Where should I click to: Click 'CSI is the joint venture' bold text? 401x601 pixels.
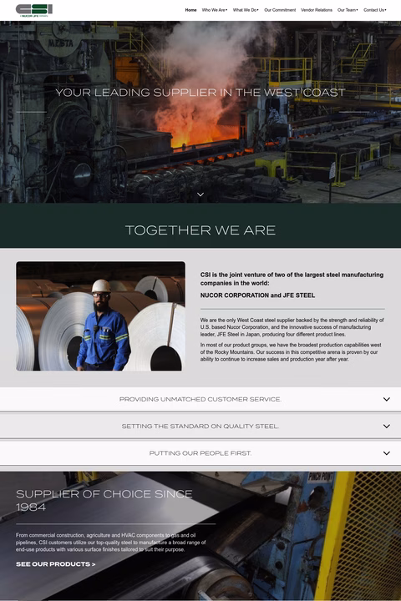point(292,279)
